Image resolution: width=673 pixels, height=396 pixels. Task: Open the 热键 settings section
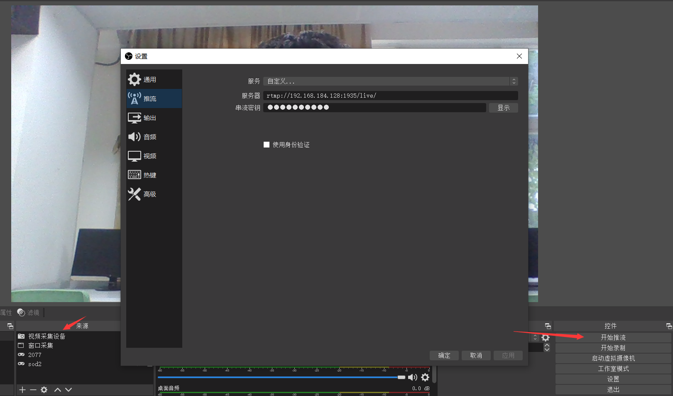[149, 175]
